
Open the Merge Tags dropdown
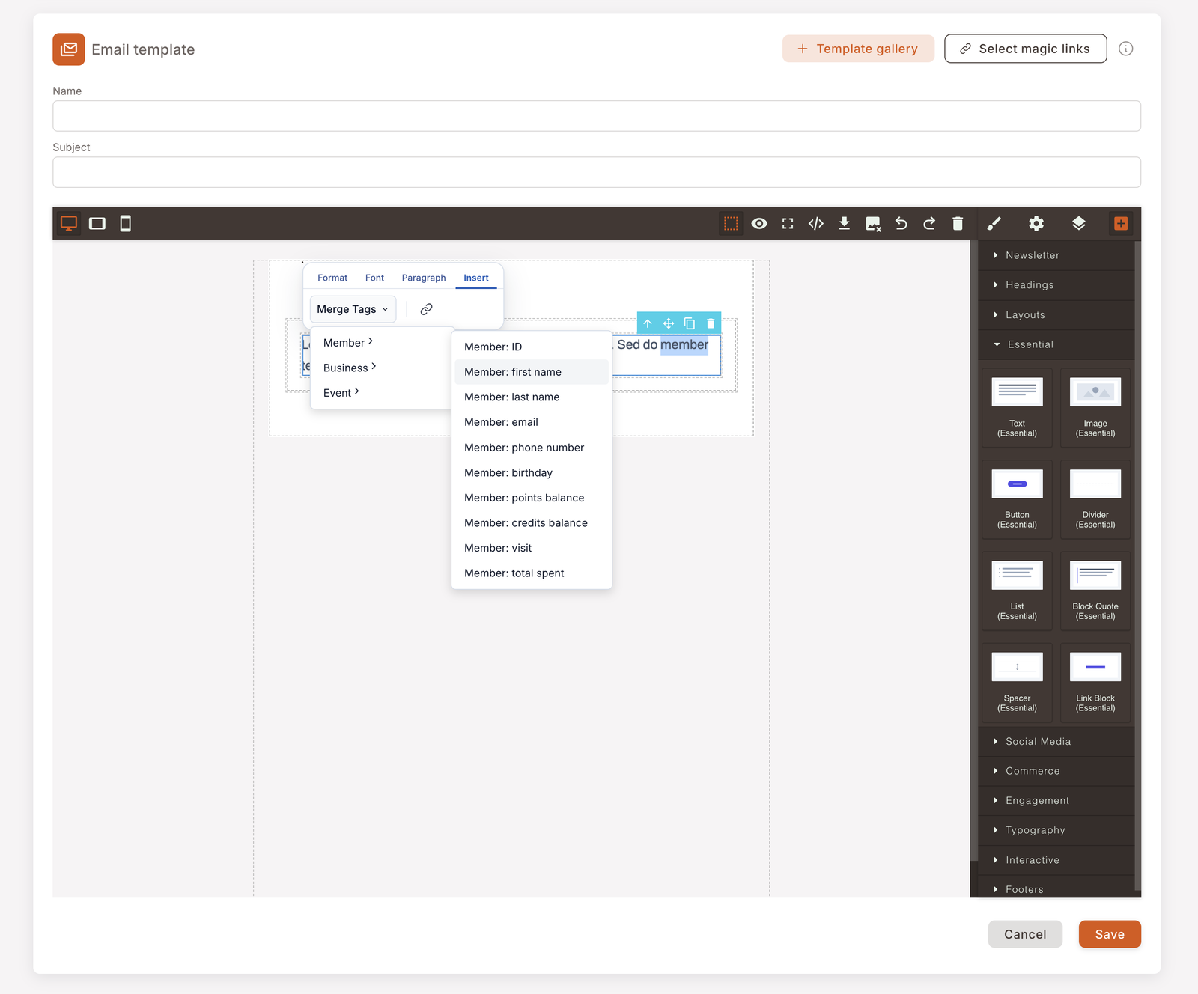(353, 309)
